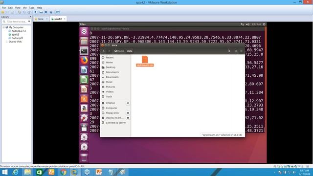The height and width of the screenshot is (176, 313).
Task: Open the Terminal launcher in Ubuntu dock
Action: click(x=84, y=51)
